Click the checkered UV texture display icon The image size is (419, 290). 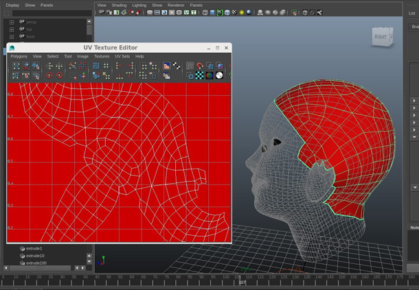coord(199,75)
